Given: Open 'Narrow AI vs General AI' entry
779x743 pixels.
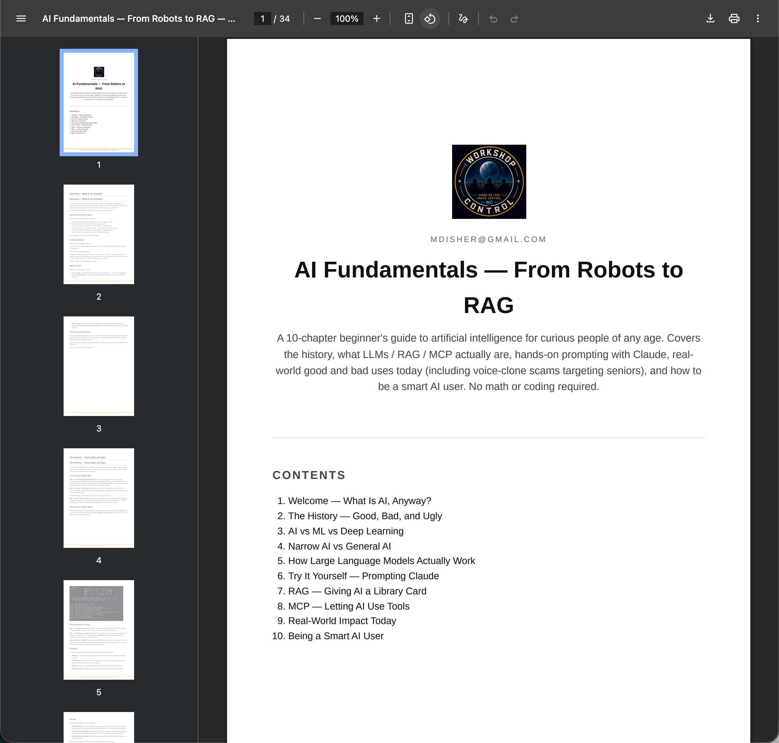Looking at the screenshot, I should click(x=339, y=546).
